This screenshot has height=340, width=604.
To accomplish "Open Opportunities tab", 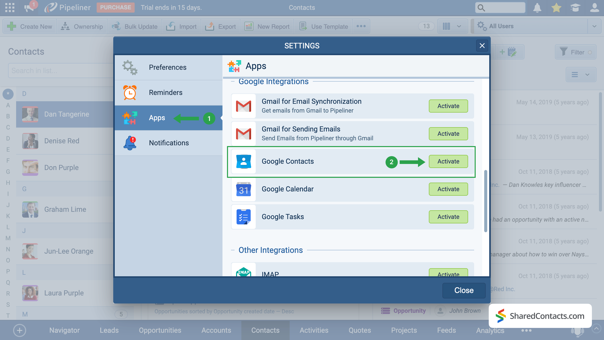I will coord(160,330).
